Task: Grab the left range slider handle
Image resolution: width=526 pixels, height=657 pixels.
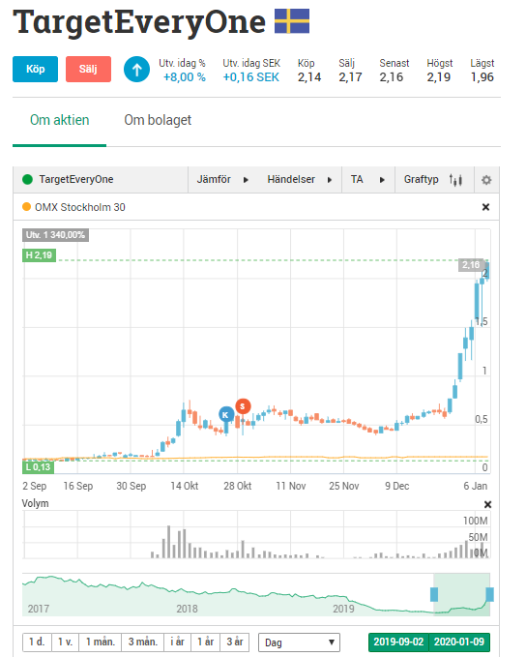Action: [434, 594]
